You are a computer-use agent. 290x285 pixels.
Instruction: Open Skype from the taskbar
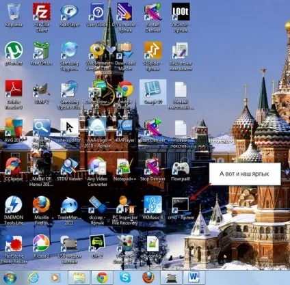click(x=125, y=277)
